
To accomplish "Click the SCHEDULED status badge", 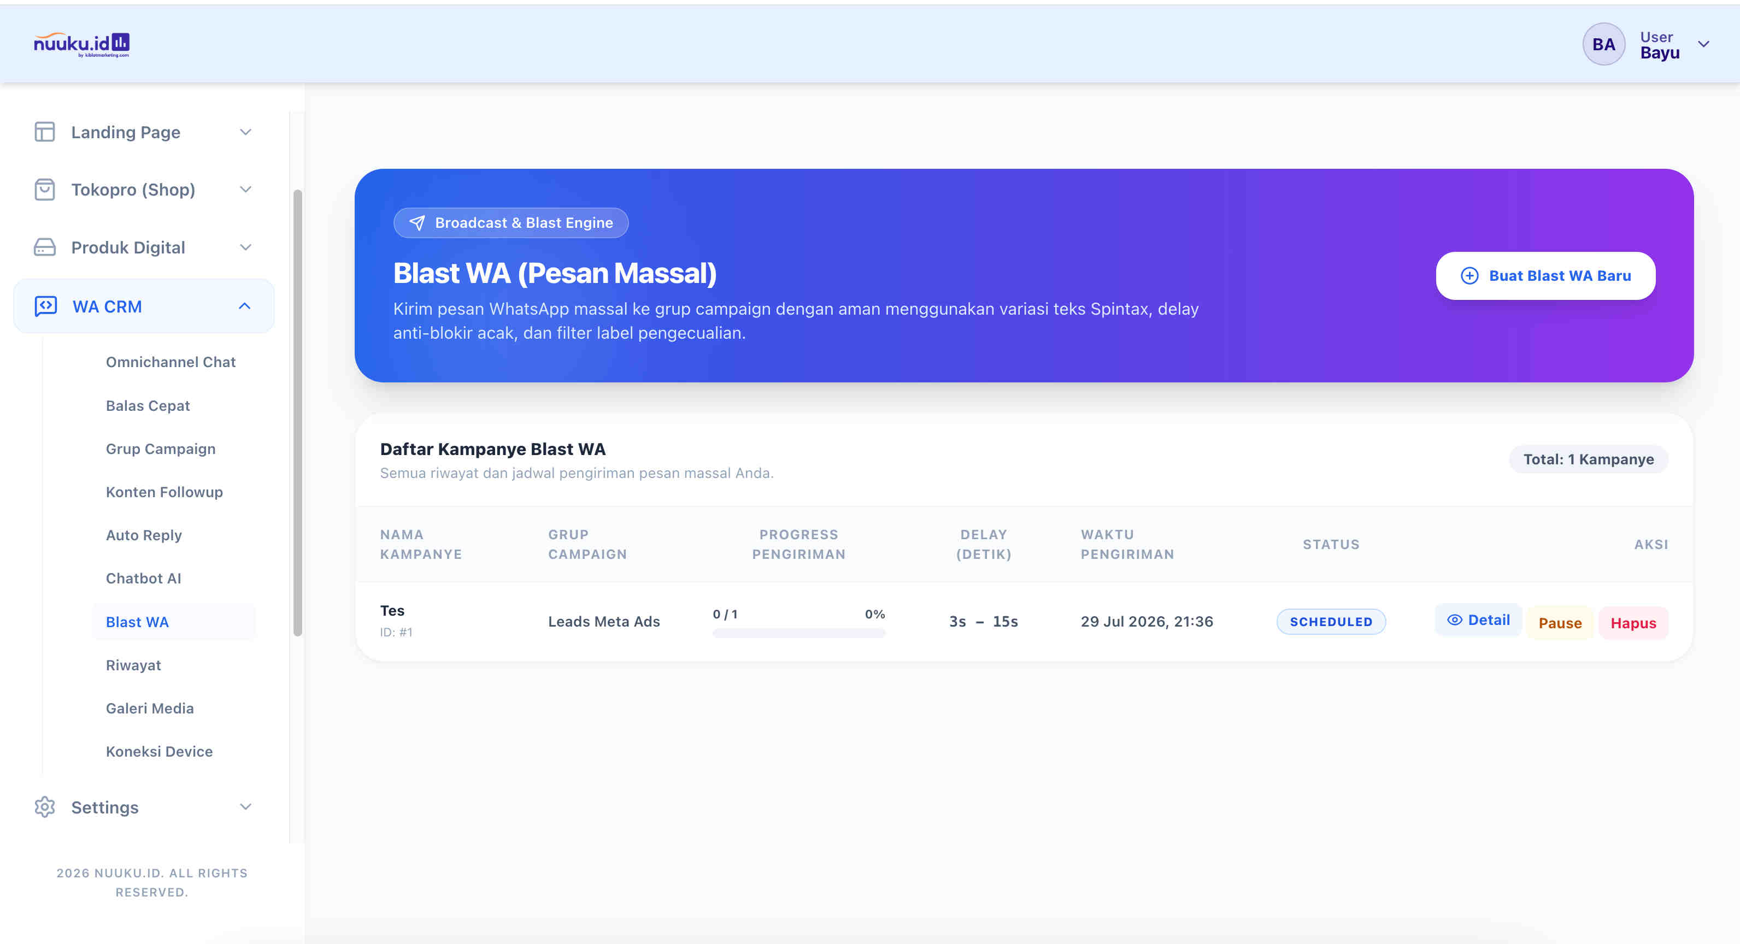I will (x=1331, y=621).
